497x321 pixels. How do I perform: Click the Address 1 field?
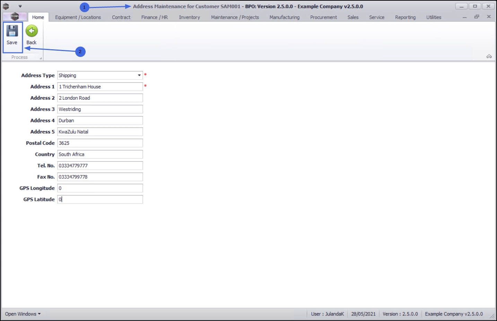point(100,87)
